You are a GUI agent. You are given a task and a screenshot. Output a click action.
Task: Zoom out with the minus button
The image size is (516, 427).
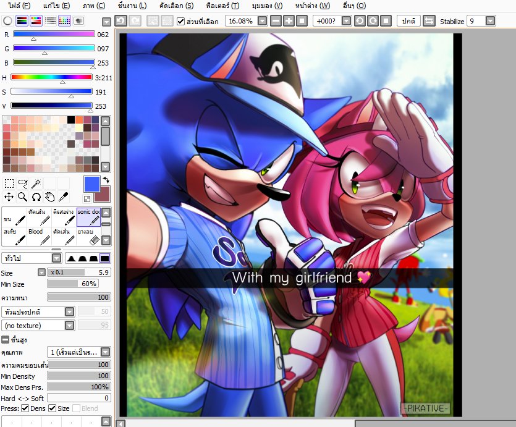coord(276,21)
